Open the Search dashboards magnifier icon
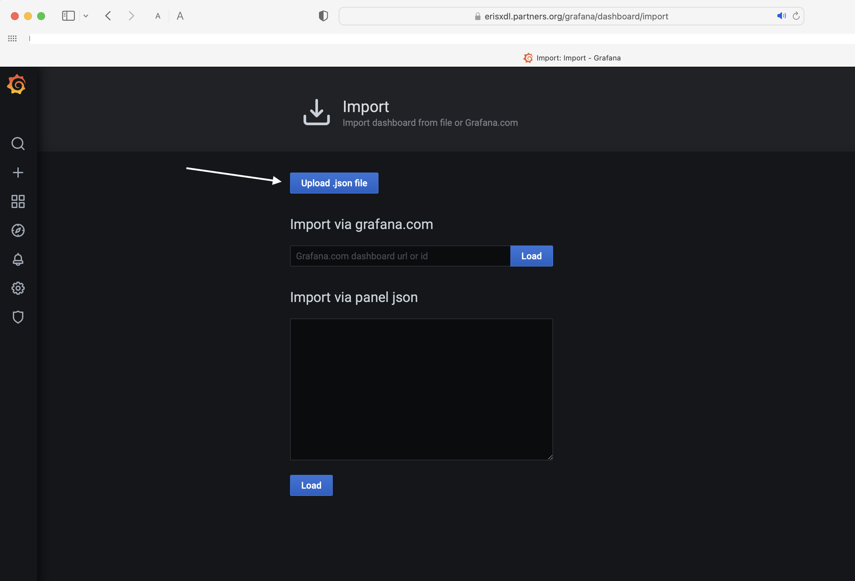Viewport: 855px width, 581px height. coord(18,144)
